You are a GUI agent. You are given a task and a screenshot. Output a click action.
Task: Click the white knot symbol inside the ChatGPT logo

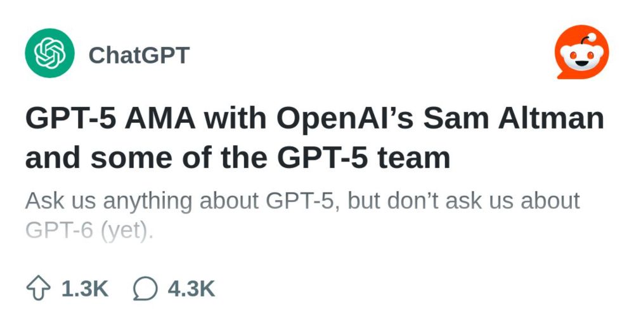[x=49, y=53]
